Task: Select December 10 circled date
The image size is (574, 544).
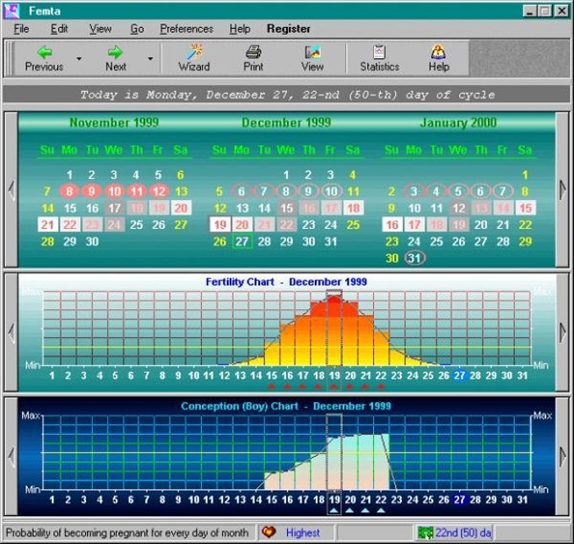Action: point(331,191)
